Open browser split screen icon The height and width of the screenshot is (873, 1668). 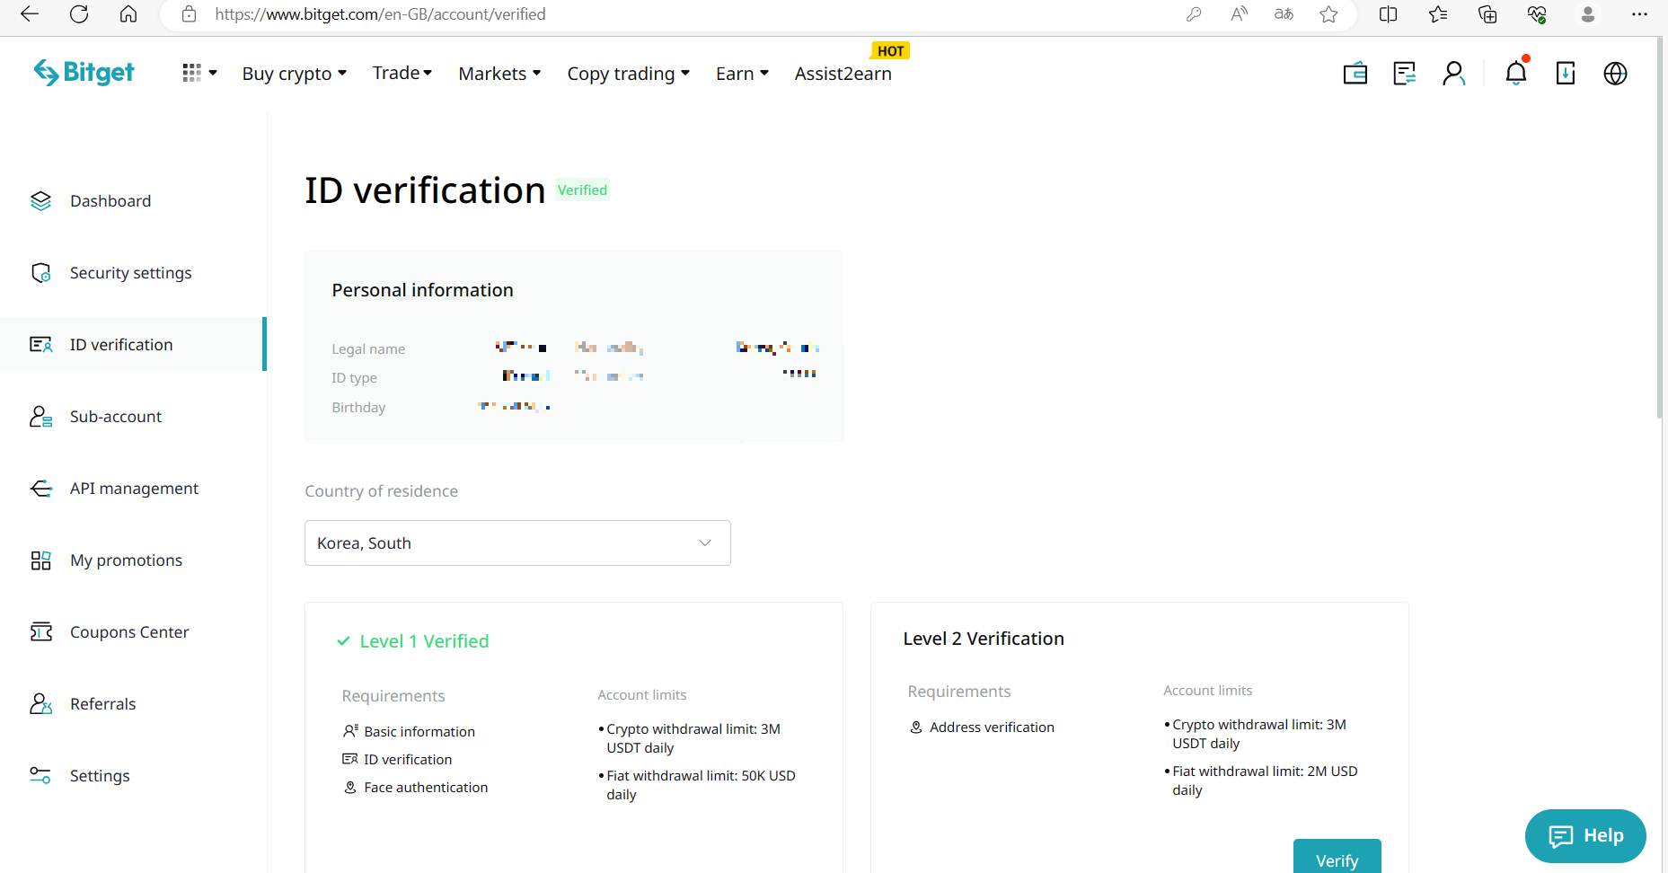pos(1388,14)
